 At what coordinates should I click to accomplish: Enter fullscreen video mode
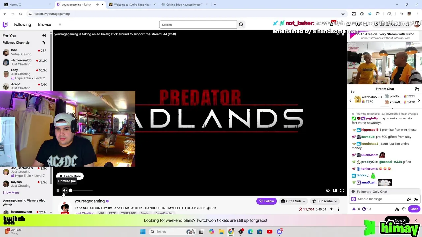point(342,190)
